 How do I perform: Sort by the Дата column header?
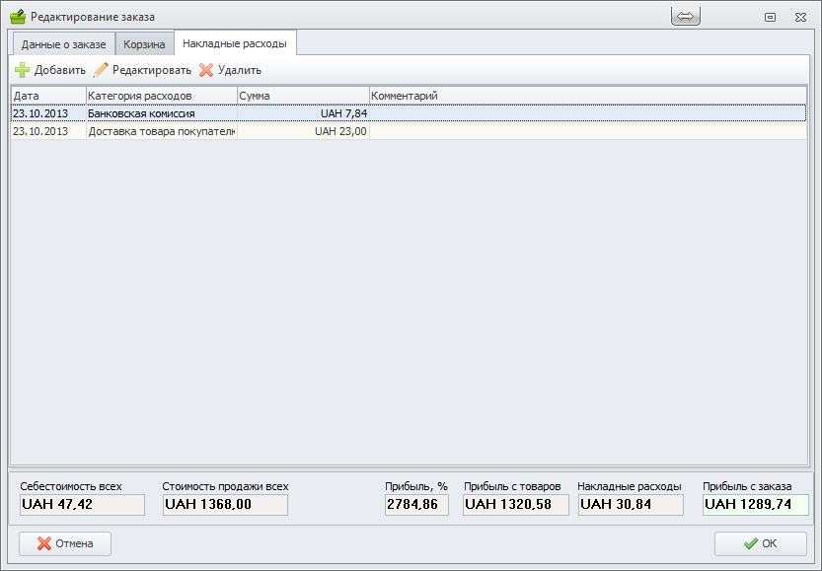click(x=47, y=96)
